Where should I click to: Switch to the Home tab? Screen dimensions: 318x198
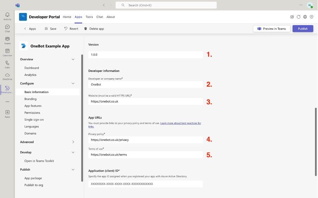[67, 17]
